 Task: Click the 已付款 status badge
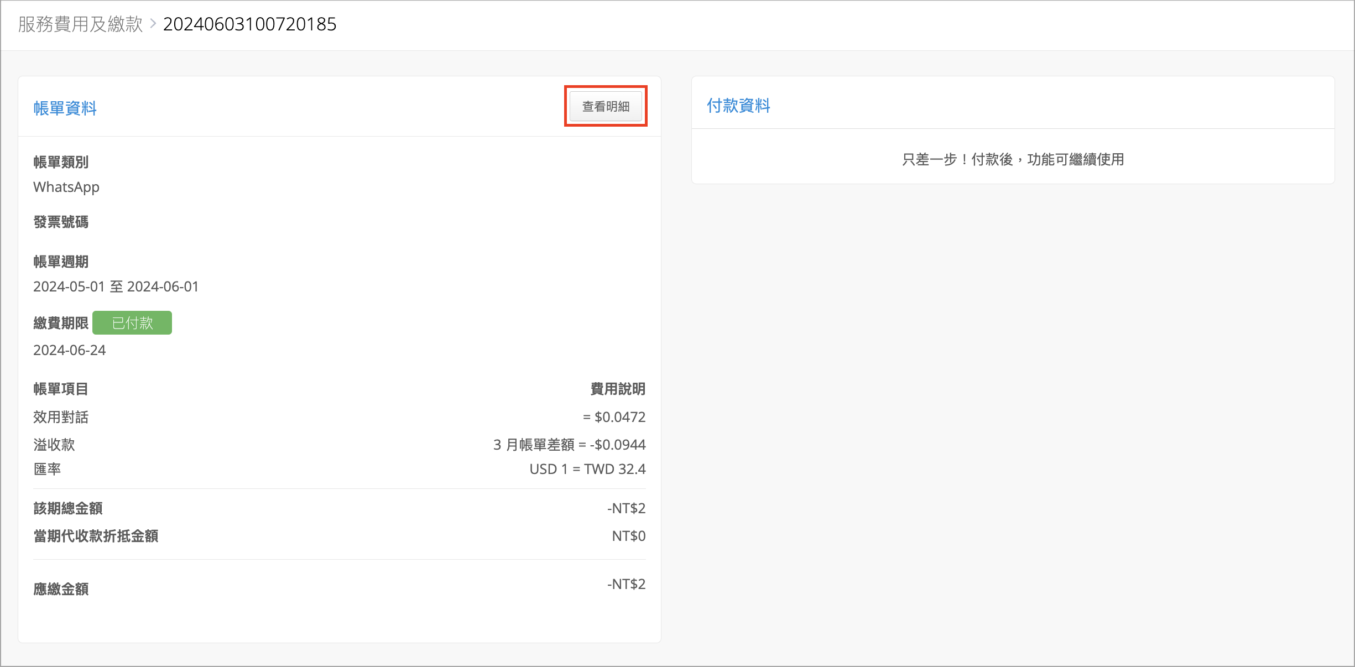point(132,323)
